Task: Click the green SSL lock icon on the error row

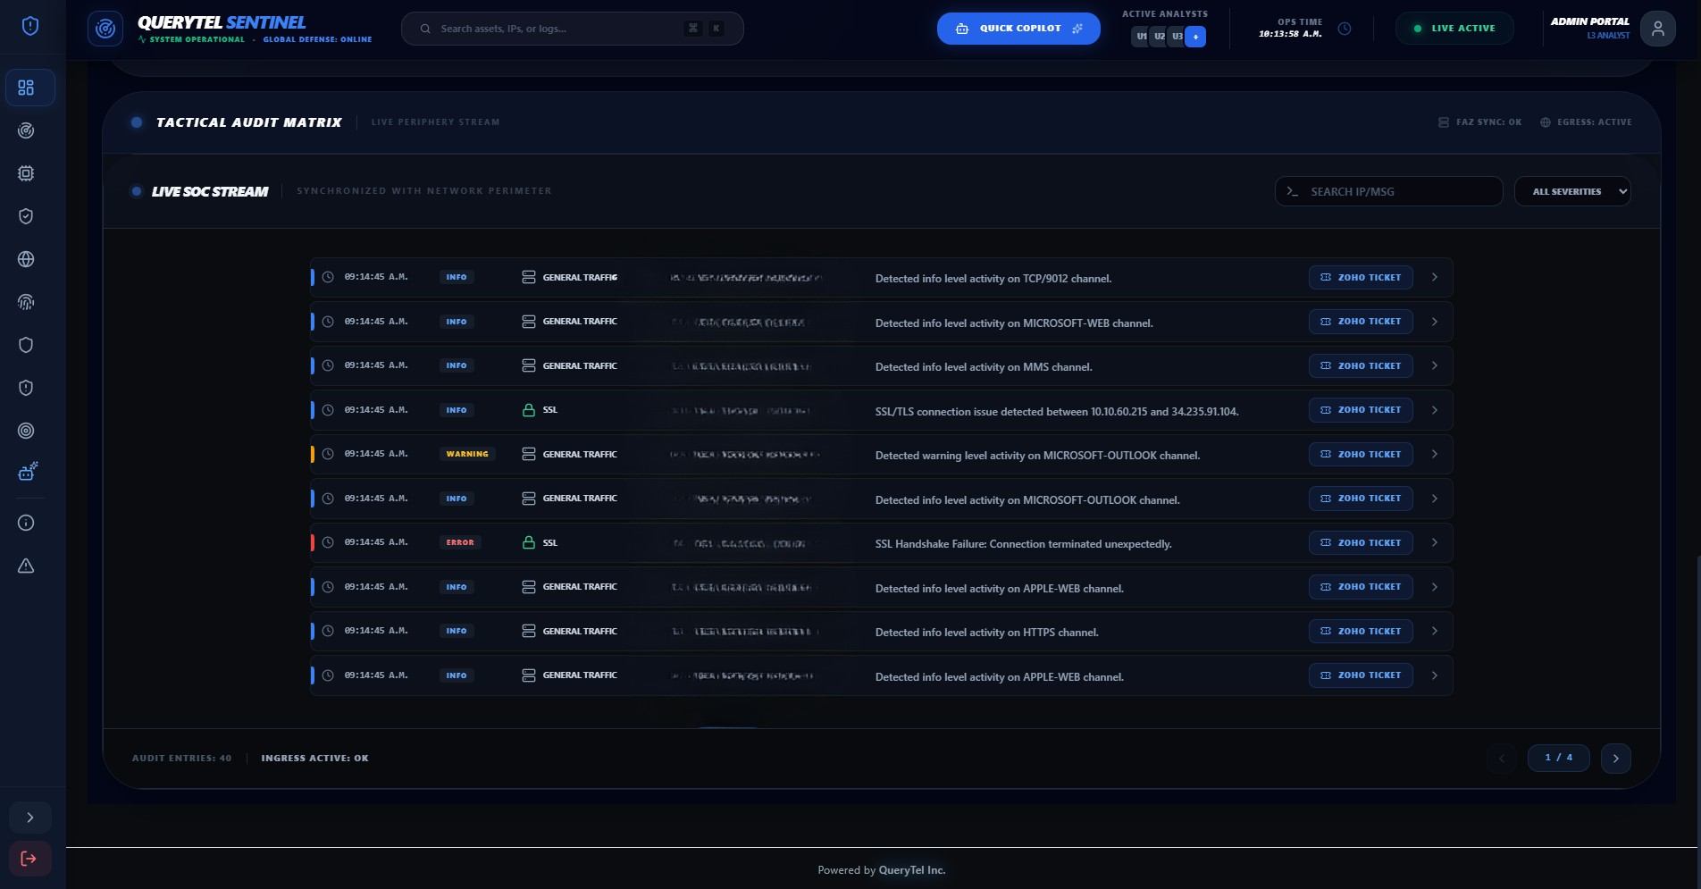Action: click(529, 541)
